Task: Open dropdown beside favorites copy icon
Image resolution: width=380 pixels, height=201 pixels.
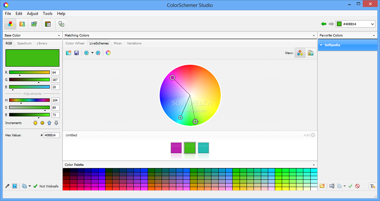Action: (x=344, y=186)
